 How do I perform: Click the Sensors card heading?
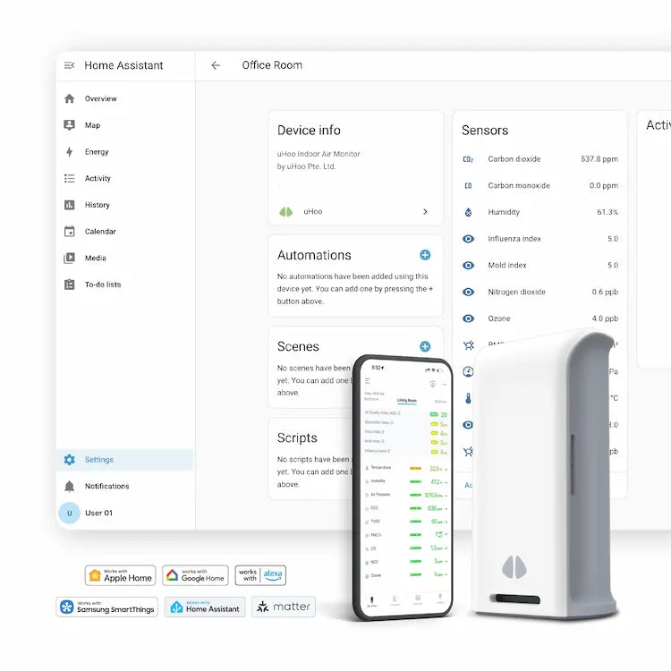pyautogui.click(x=485, y=130)
